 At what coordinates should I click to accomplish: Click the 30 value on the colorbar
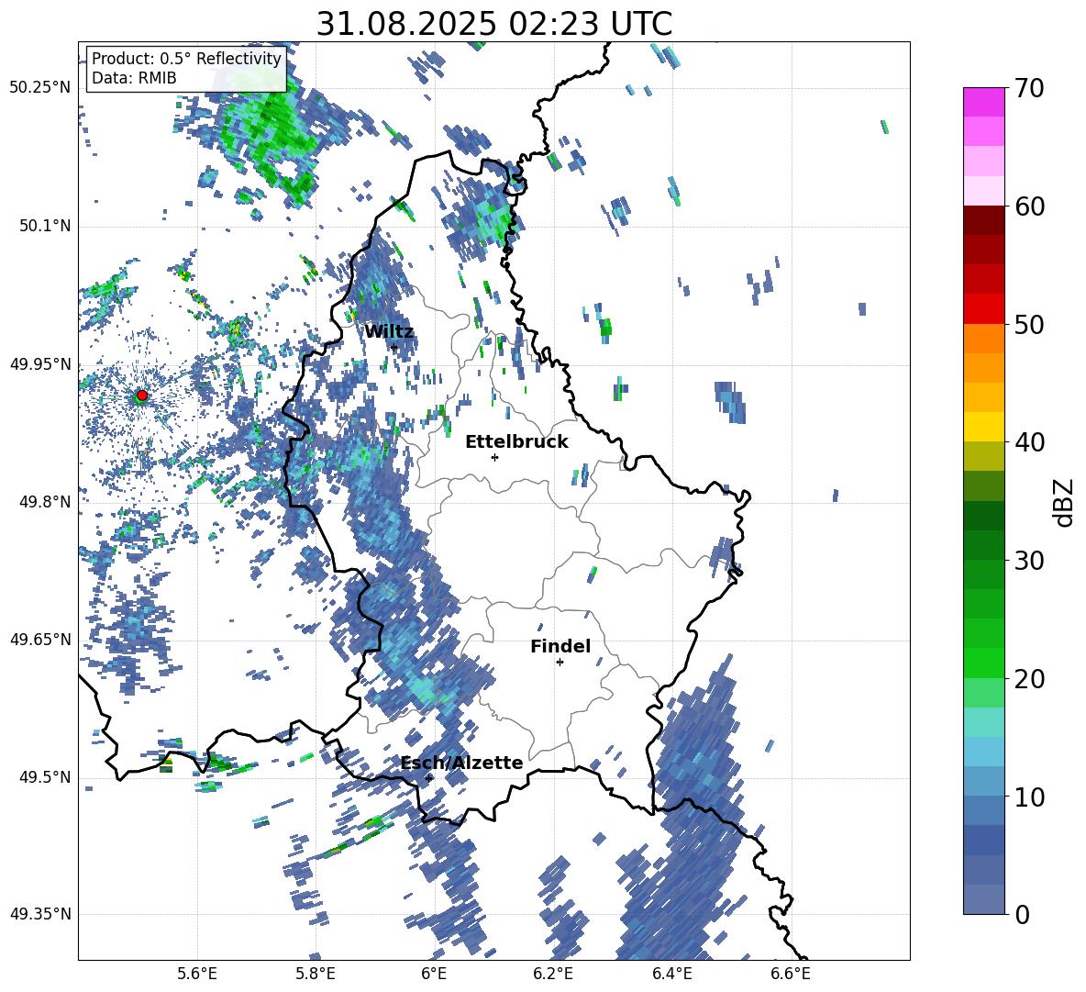click(x=1029, y=561)
